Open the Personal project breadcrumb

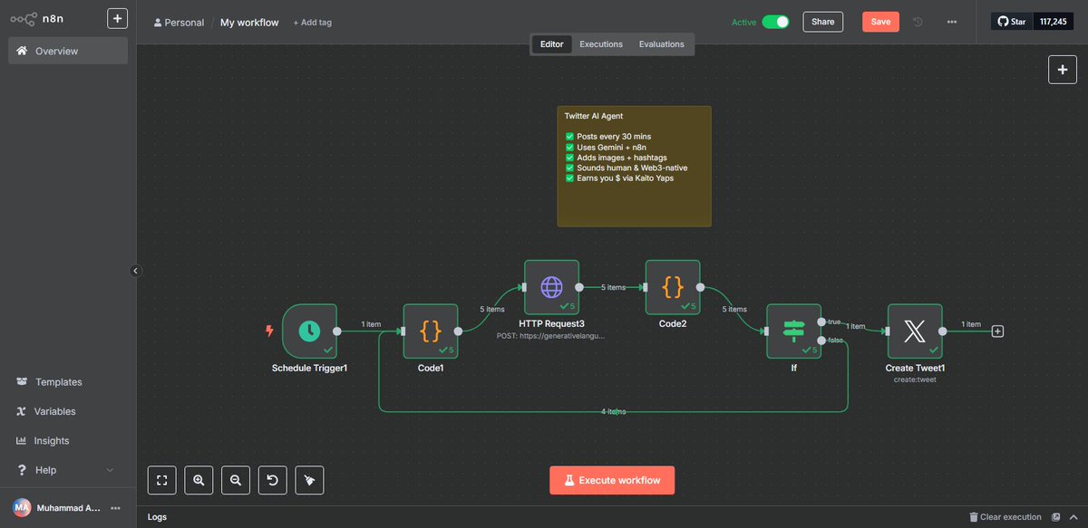click(x=179, y=22)
